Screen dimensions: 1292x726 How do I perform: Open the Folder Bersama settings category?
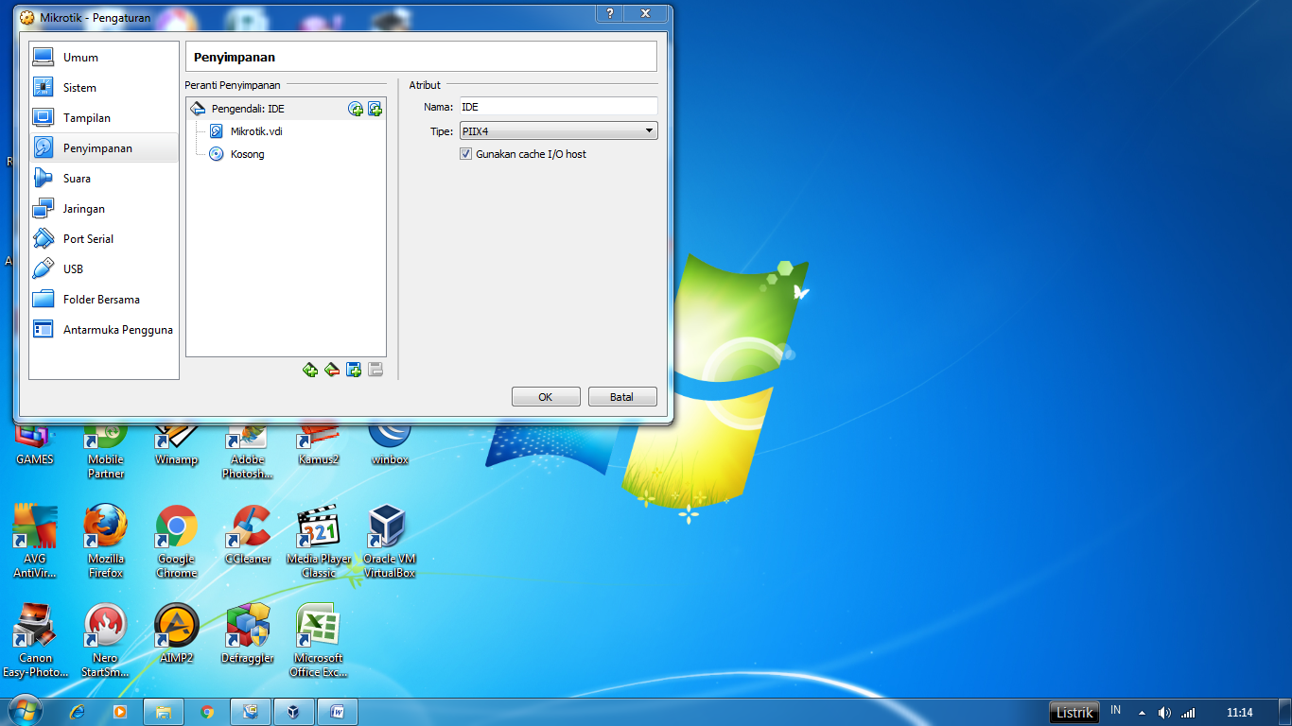click(x=104, y=300)
